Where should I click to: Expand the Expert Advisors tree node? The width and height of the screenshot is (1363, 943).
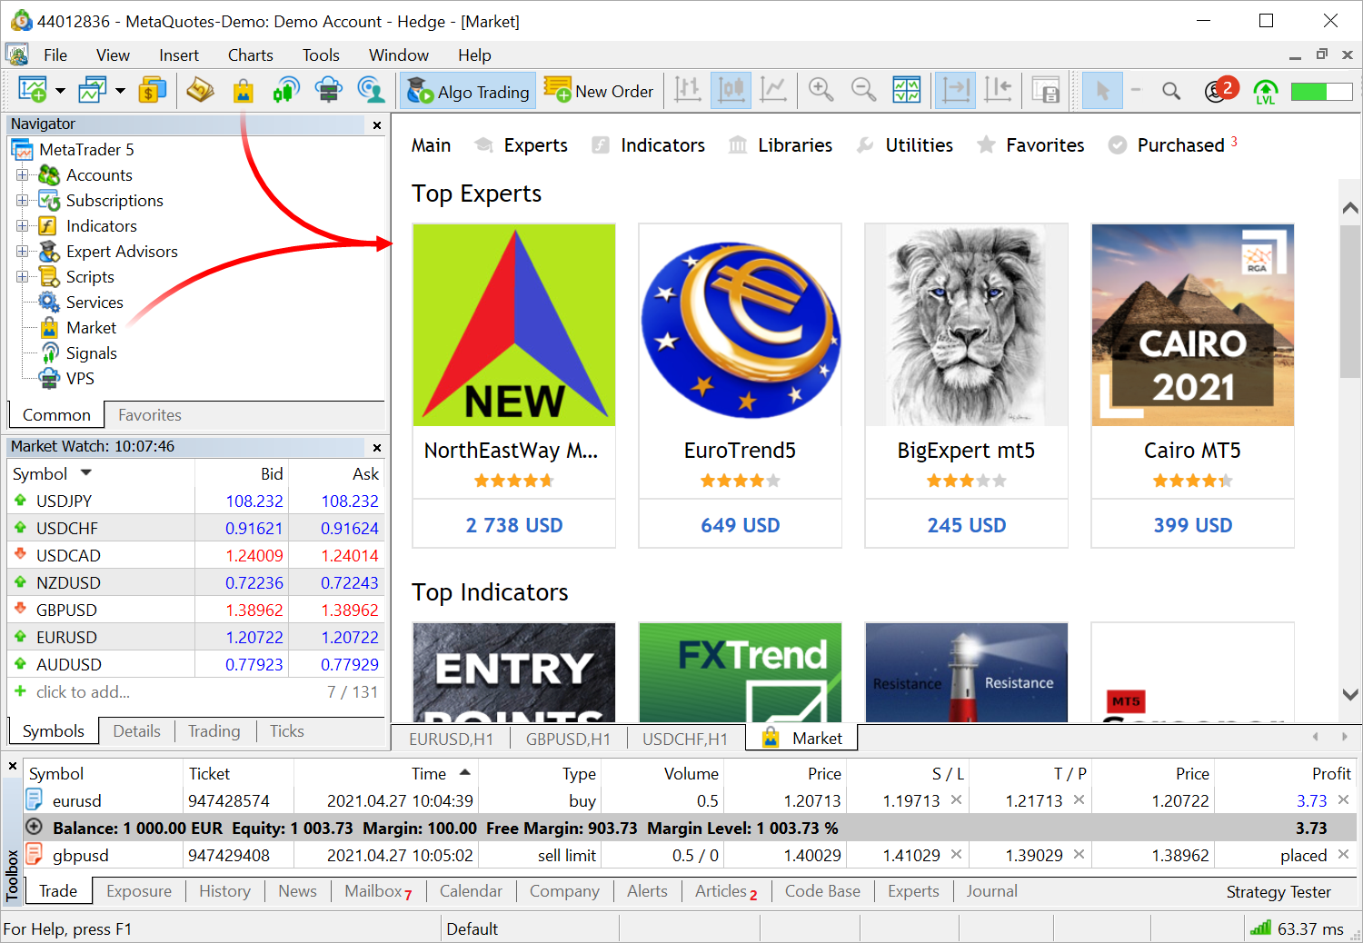(x=22, y=252)
